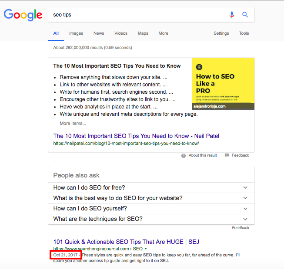Expand "What are the techniques for SEO?"
This screenshot has width=284, height=269.
(245, 219)
